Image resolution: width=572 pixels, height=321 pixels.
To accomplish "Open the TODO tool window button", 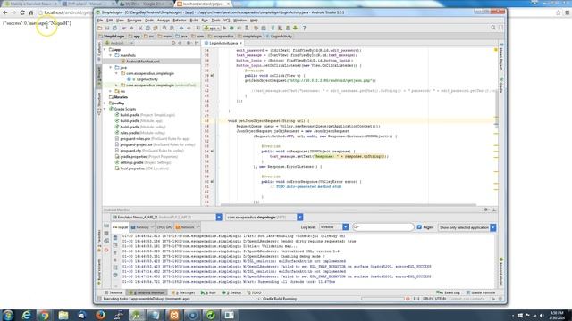I will (x=254, y=292).
